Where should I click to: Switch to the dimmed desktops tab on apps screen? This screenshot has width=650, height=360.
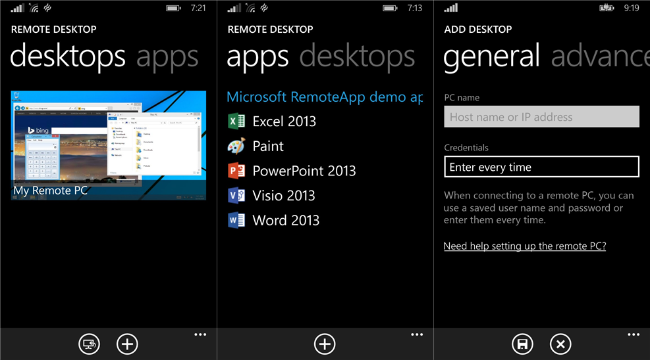pyautogui.click(x=358, y=56)
